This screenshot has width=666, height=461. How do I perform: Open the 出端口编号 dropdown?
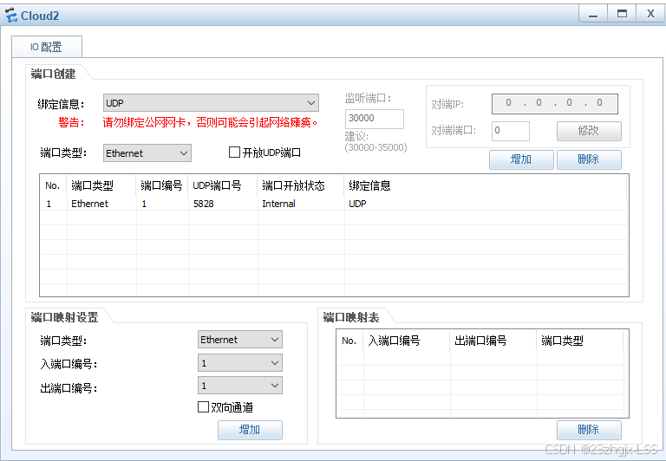coord(240,386)
